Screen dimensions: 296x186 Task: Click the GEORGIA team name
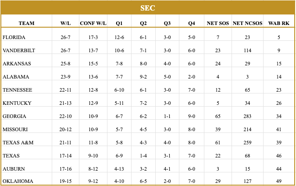coord(14,116)
